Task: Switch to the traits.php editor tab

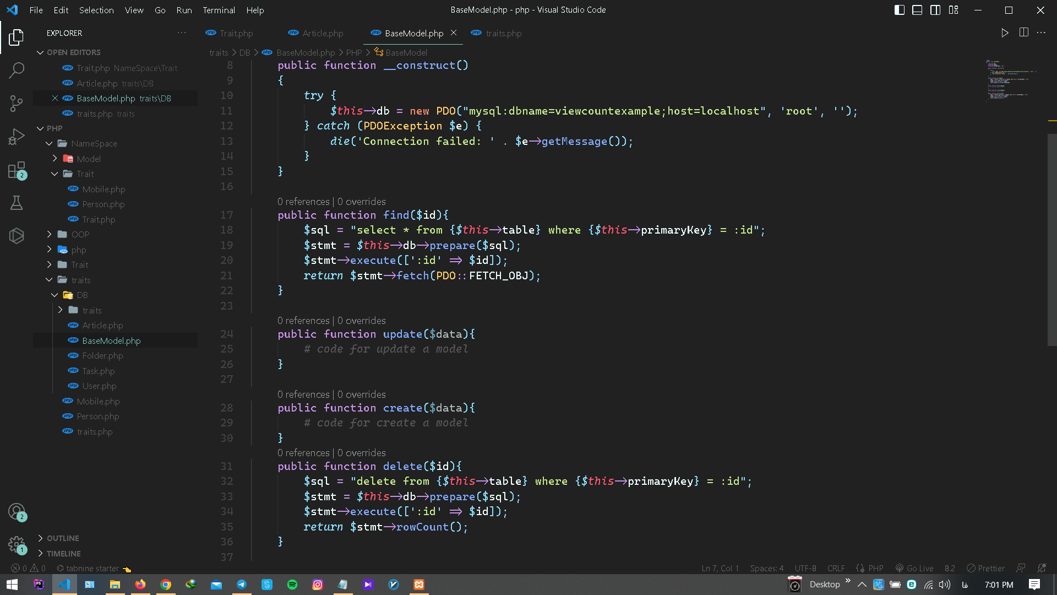Action: 504,33
